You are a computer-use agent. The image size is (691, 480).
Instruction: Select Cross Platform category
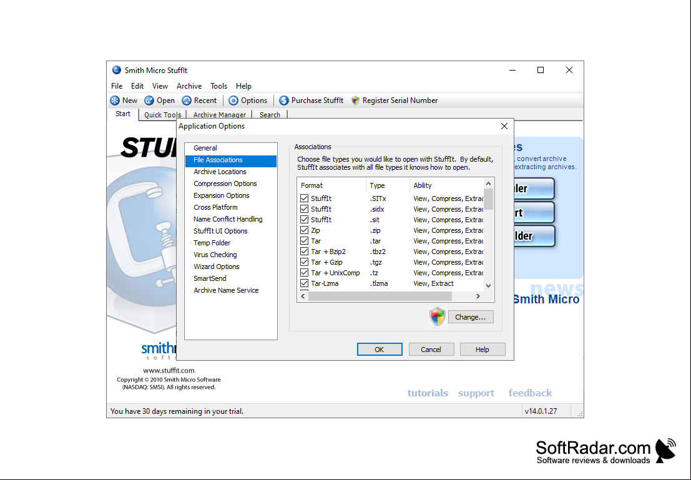[x=231, y=208]
